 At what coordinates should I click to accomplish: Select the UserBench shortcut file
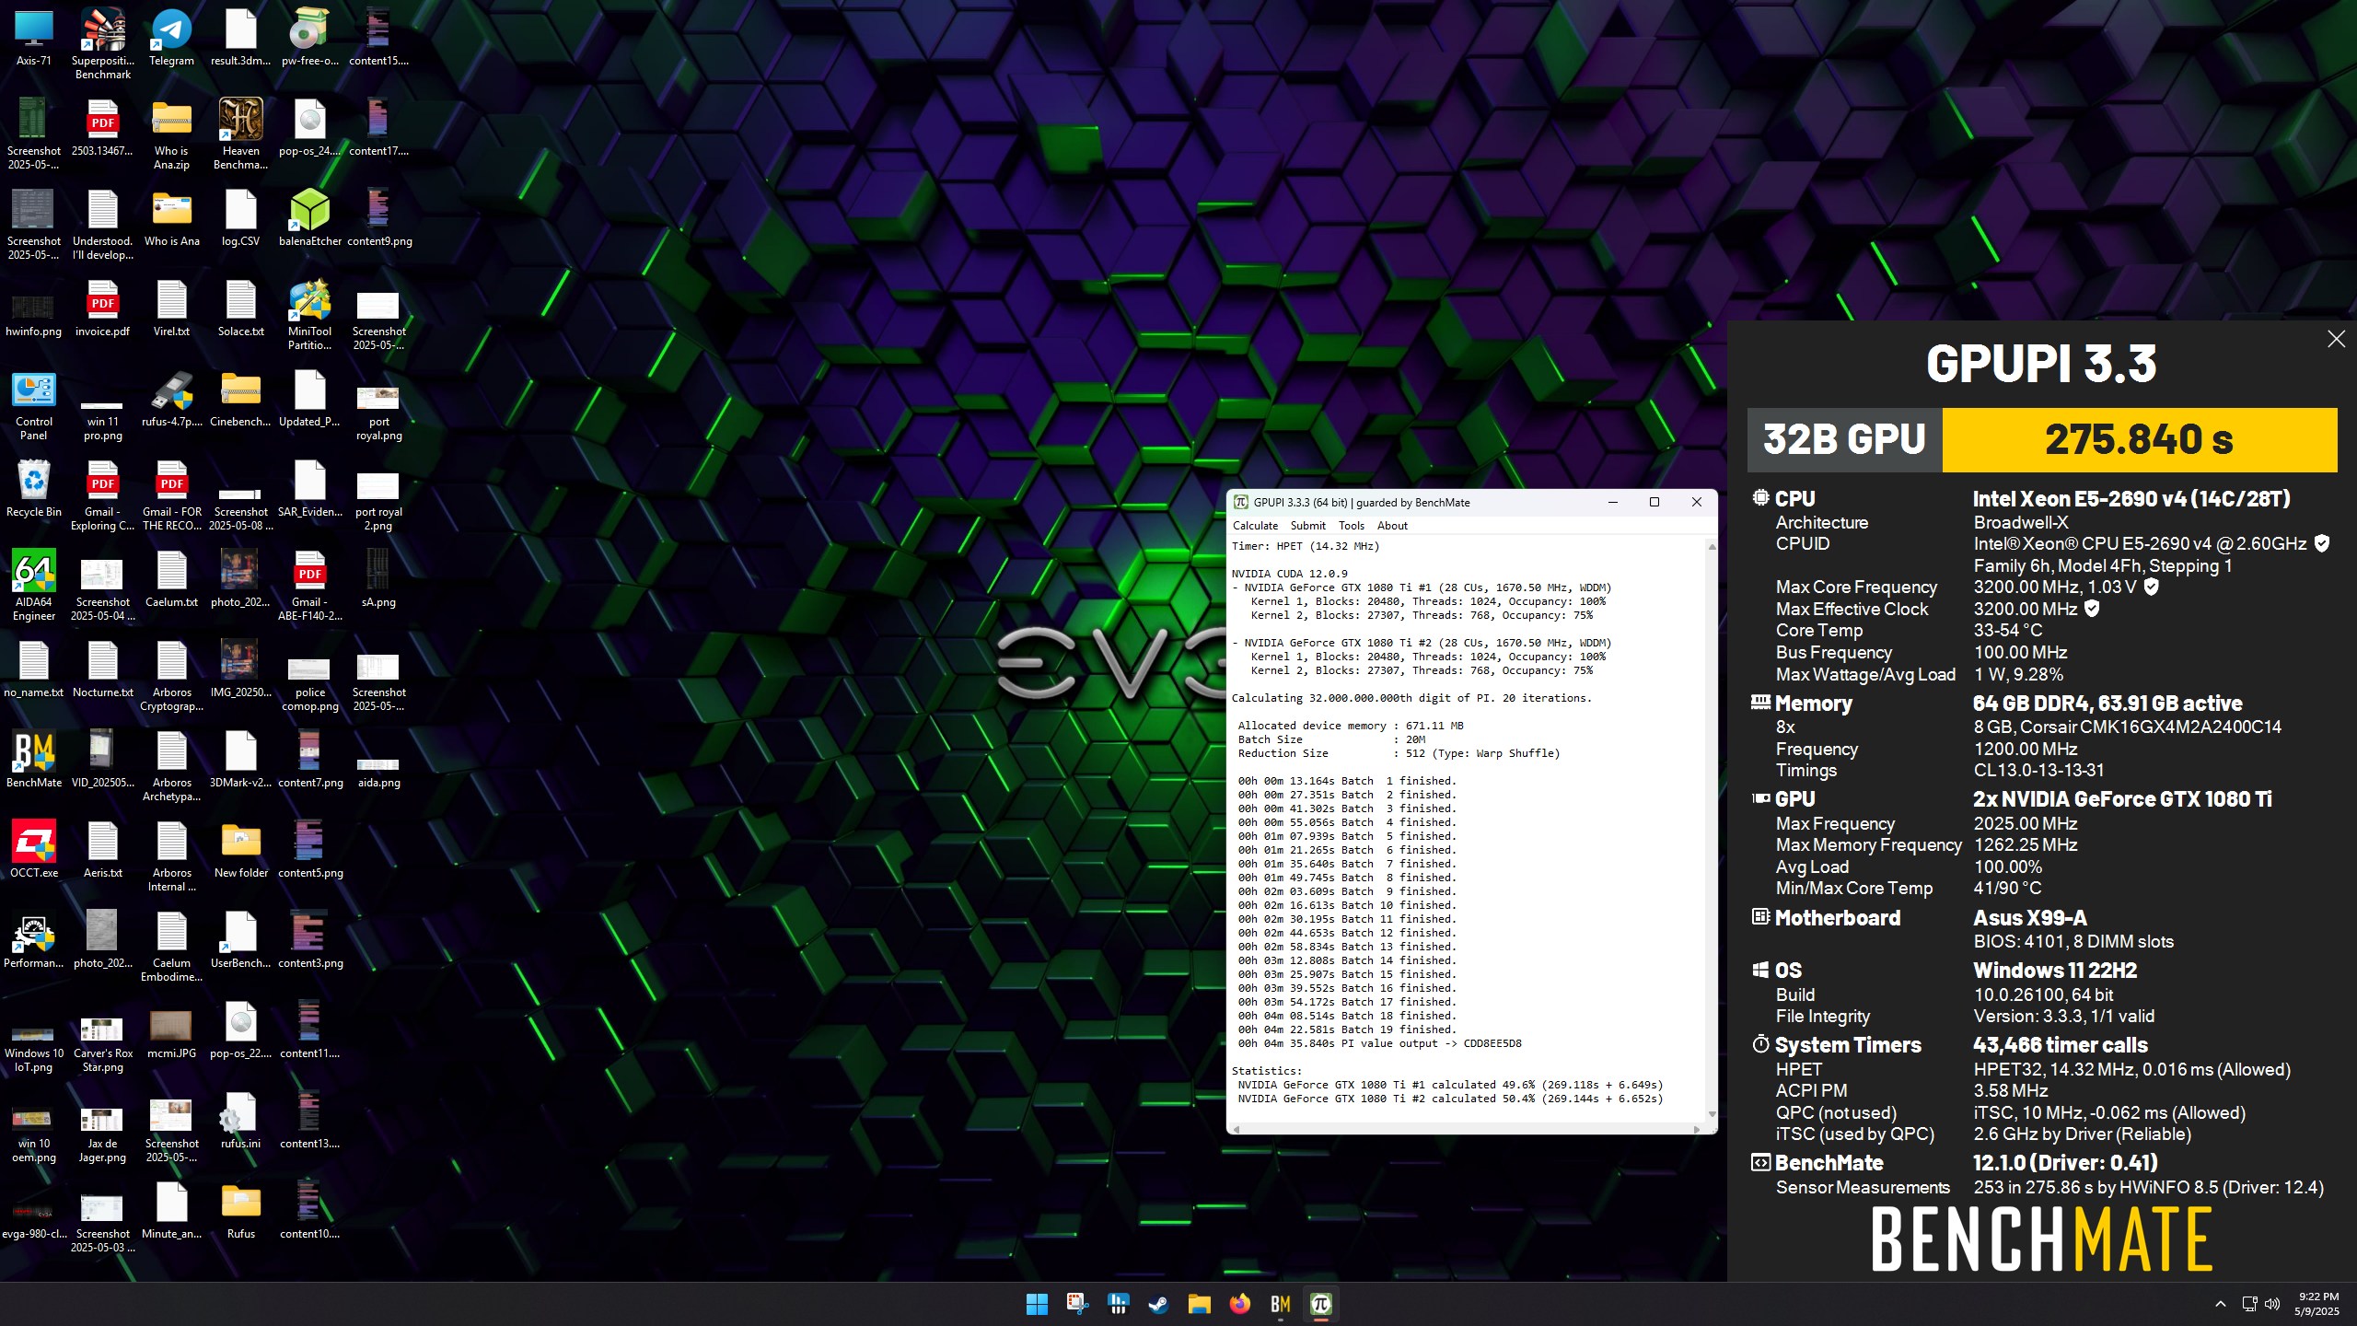click(240, 940)
